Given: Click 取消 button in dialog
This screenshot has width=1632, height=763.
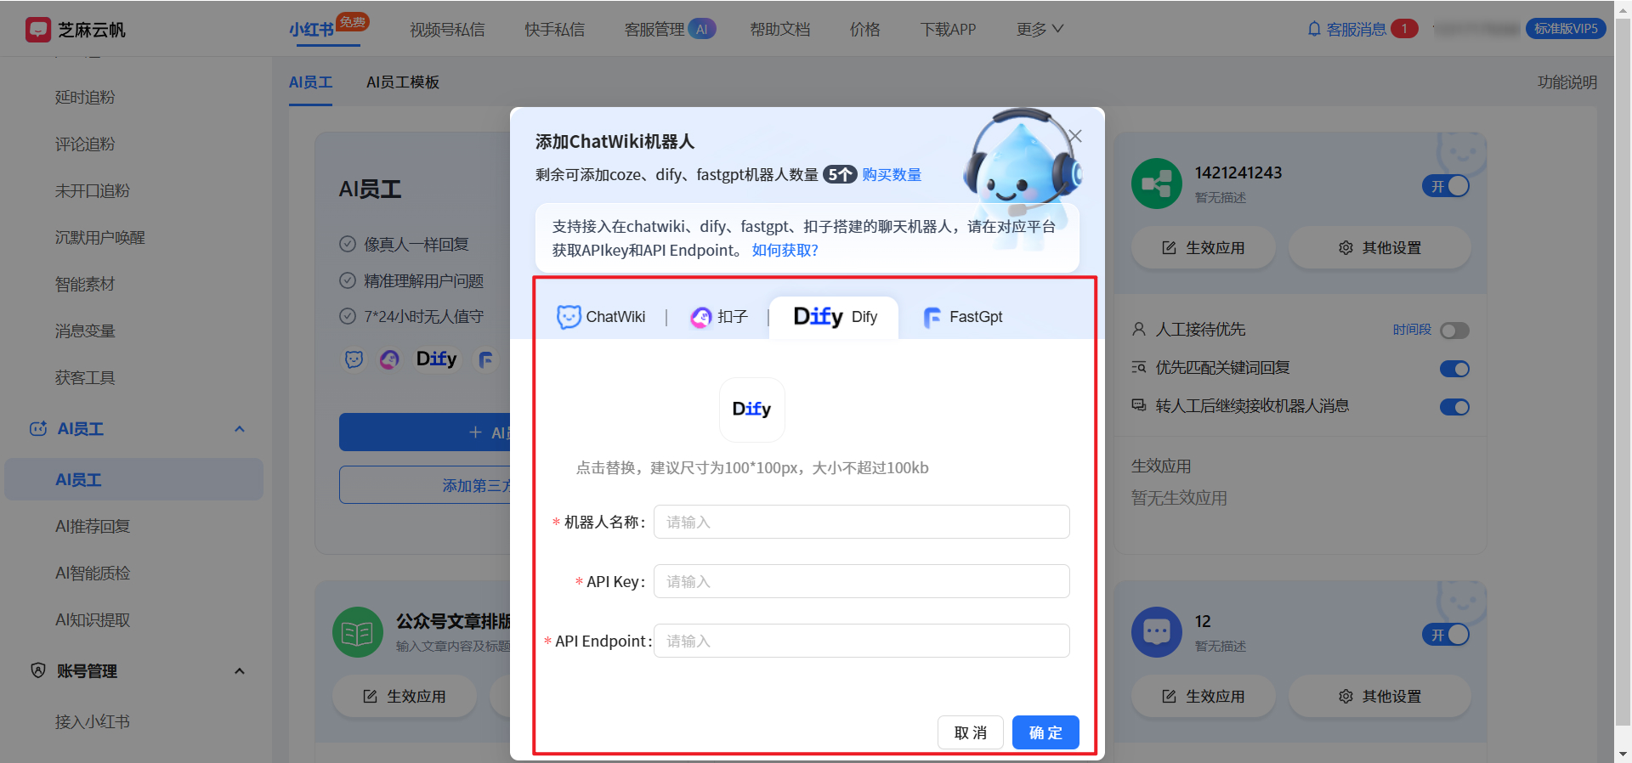Looking at the screenshot, I should 971,732.
